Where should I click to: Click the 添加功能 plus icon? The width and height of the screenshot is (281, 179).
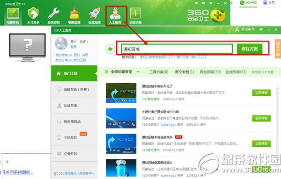coord(135,15)
